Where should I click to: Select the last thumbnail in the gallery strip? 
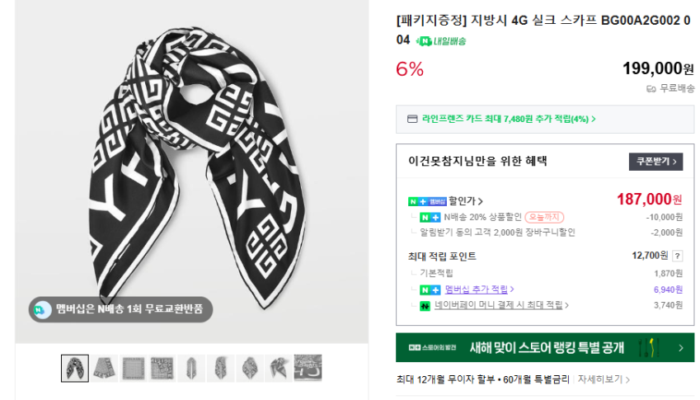[x=308, y=368]
